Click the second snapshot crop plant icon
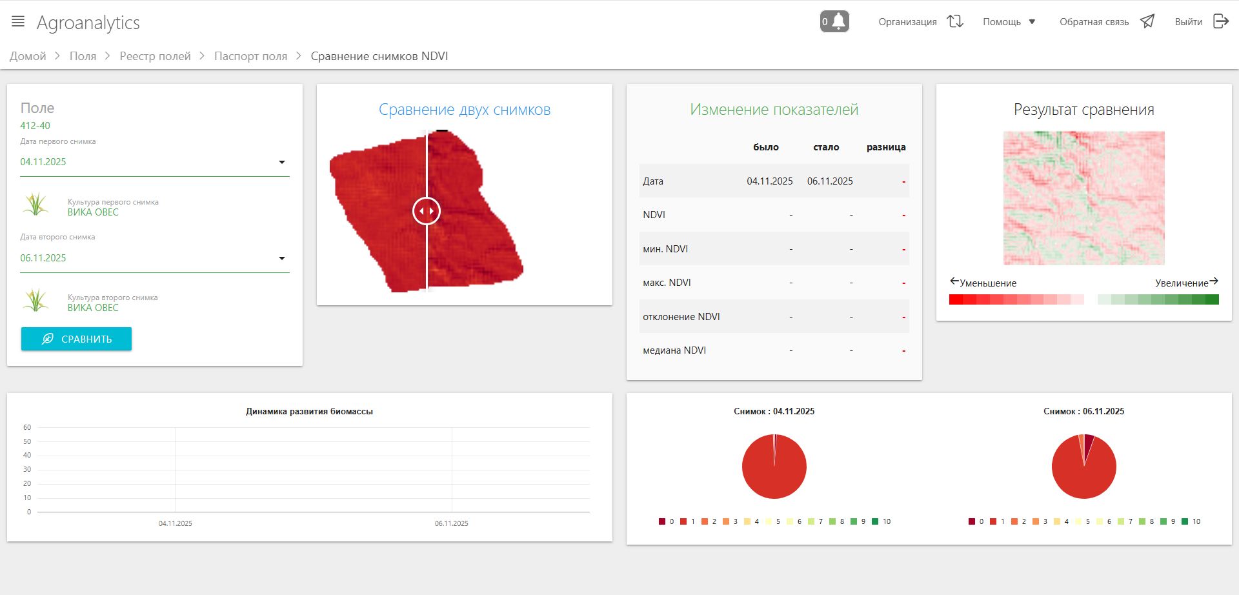 (x=35, y=300)
